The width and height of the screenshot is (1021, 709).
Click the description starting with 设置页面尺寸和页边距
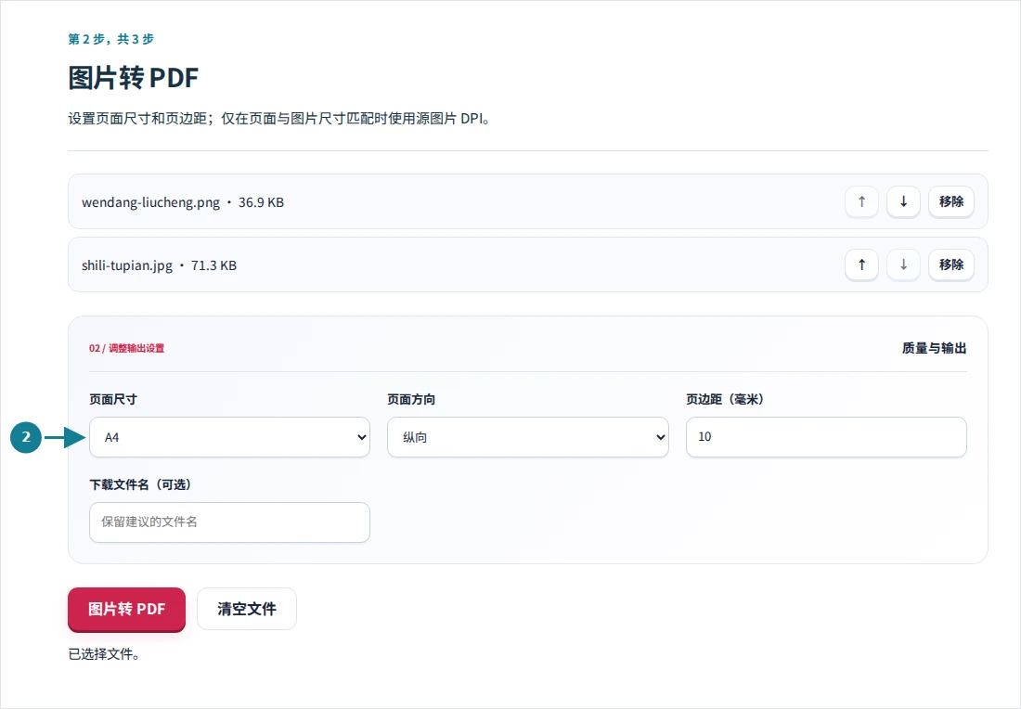click(x=278, y=119)
